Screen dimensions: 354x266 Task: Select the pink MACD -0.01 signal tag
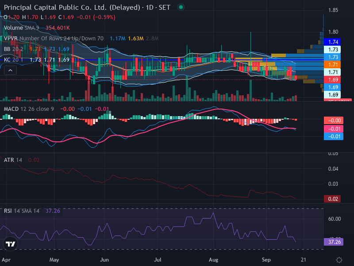(334, 129)
